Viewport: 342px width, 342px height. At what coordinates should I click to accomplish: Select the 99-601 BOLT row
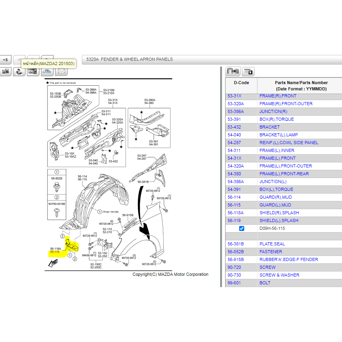click(x=265, y=283)
